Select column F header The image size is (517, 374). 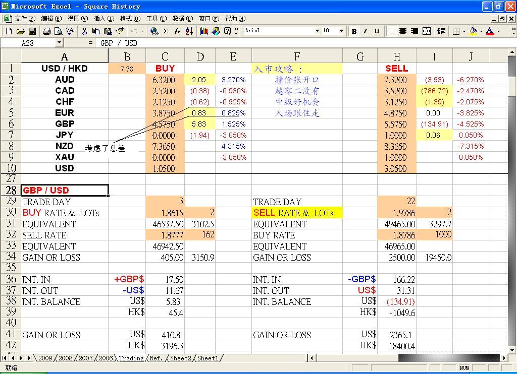pyautogui.click(x=297, y=56)
